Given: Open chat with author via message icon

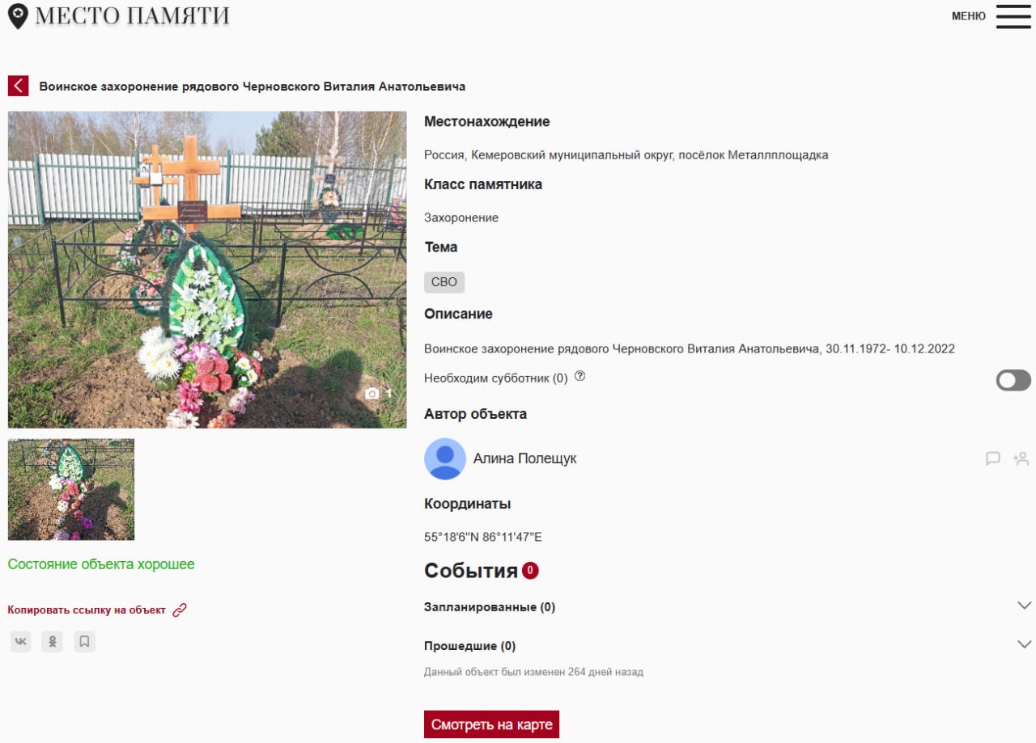Looking at the screenshot, I should [x=993, y=458].
